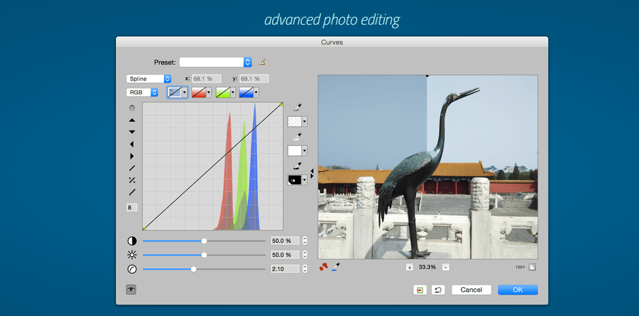
Task: Click the preview eyedropper color sampler
Action: click(x=335, y=267)
